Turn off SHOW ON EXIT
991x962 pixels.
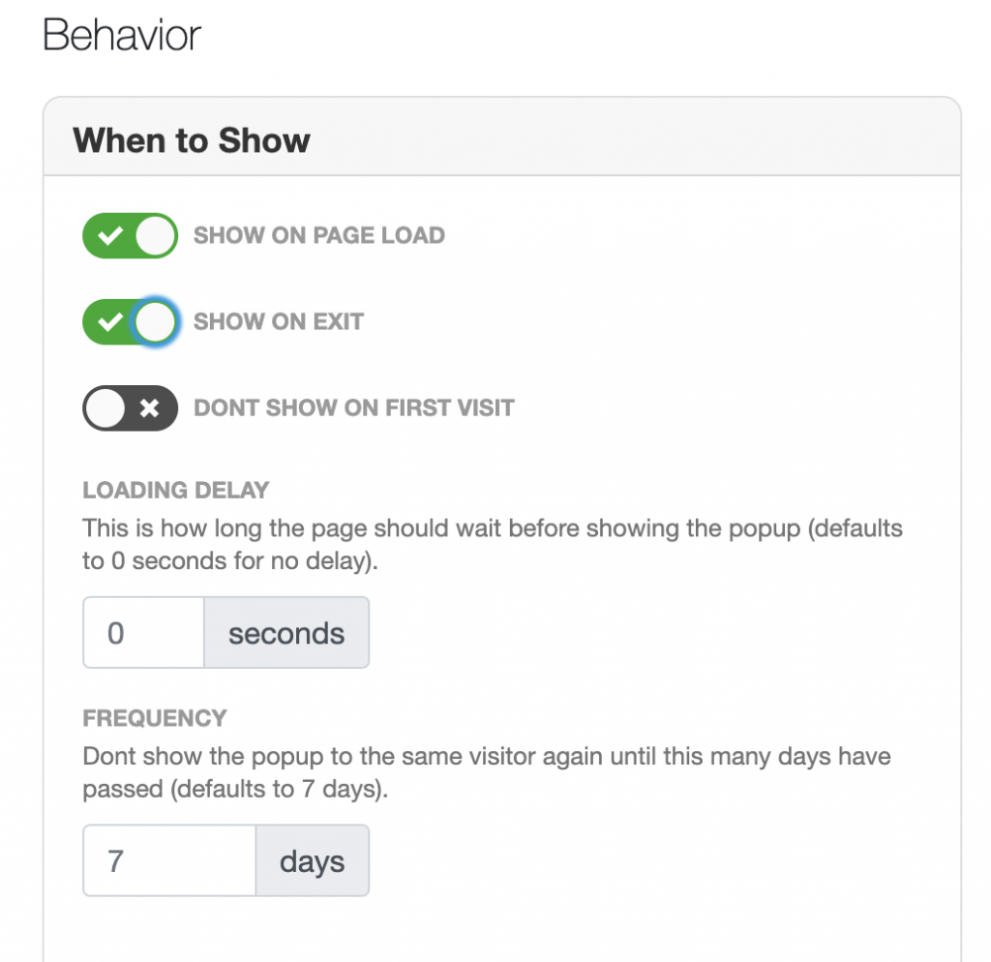pyautogui.click(x=130, y=321)
